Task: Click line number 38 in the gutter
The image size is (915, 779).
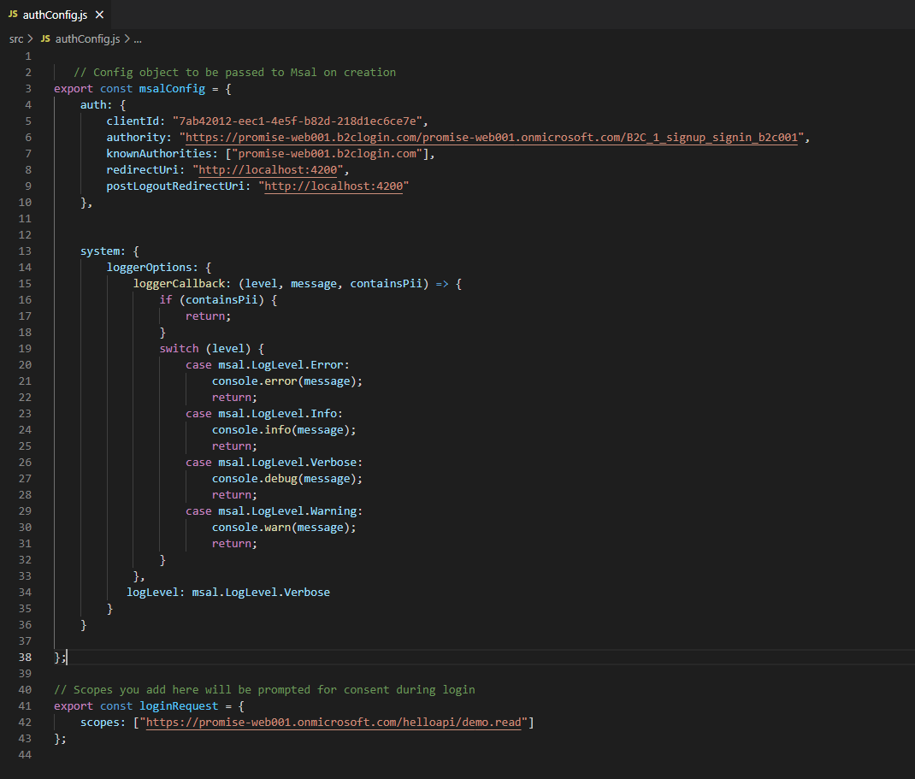Action: click(x=25, y=657)
